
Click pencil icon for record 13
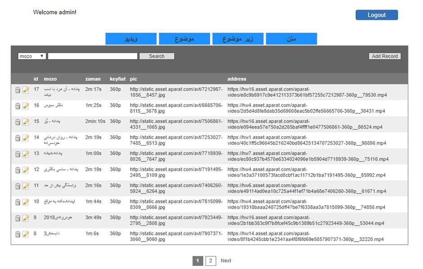click(26, 154)
